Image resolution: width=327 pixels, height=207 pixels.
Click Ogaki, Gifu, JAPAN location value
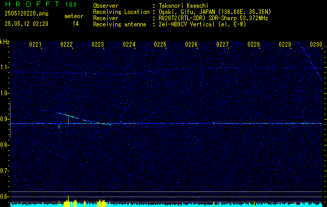coord(215,12)
